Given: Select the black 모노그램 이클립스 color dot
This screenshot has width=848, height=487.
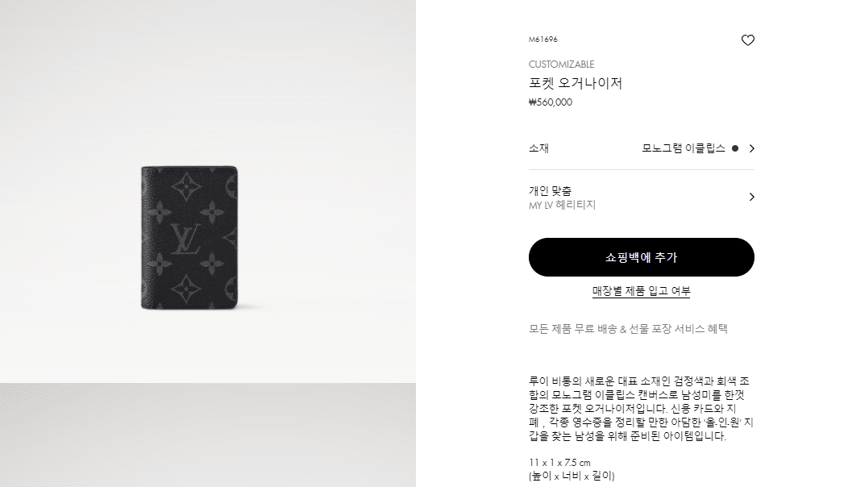Looking at the screenshot, I should pyautogui.click(x=735, y=148).
